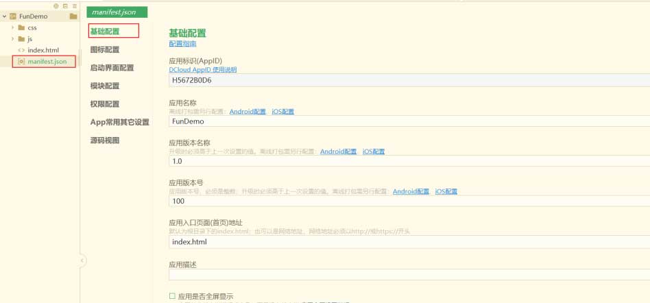Open Android配置 link under 应用版本名称

click(338, 151)
